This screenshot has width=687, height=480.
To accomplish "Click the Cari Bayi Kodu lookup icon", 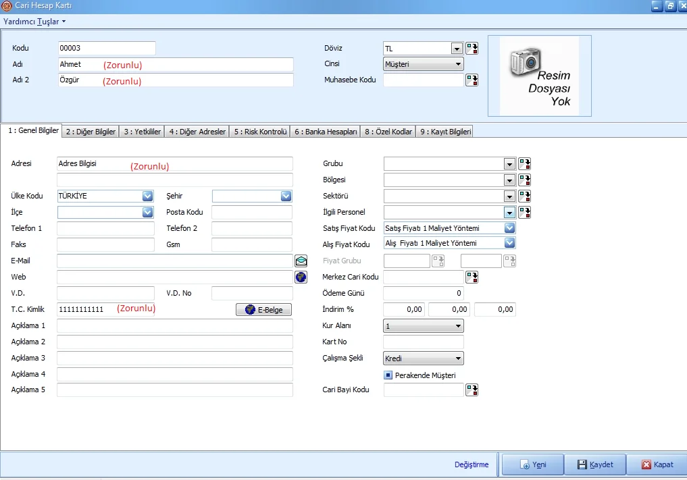I will 472,390.
